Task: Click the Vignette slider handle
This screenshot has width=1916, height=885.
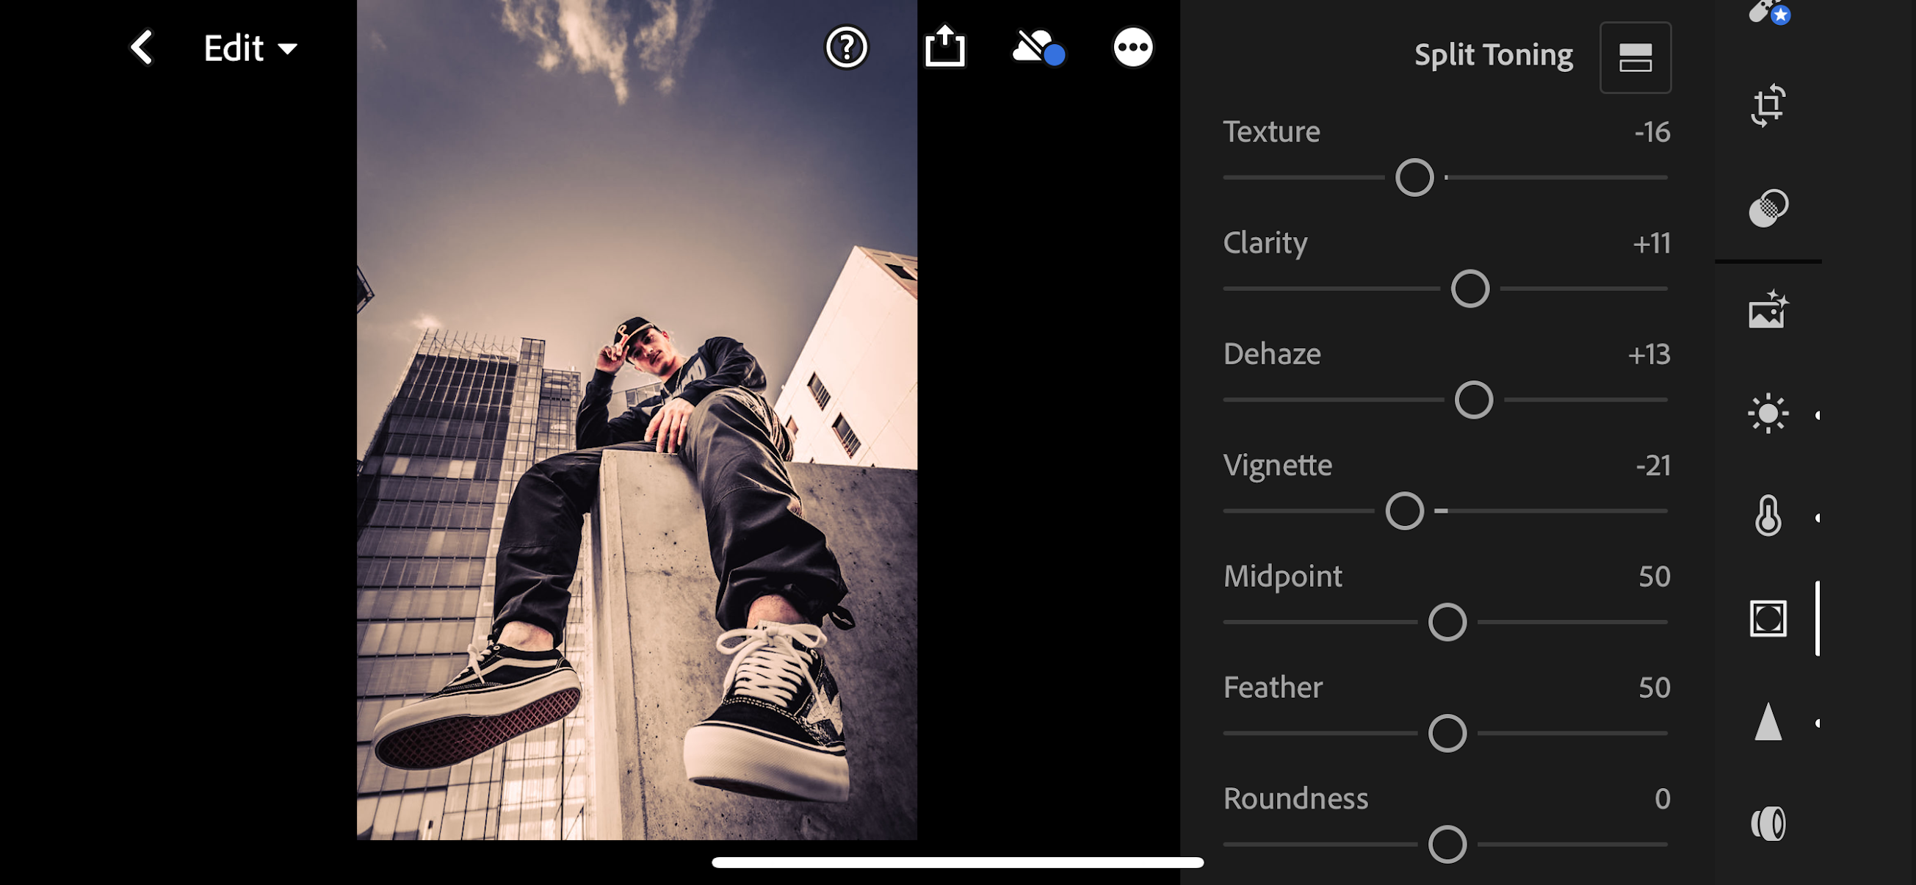Action: point(1404,511)
